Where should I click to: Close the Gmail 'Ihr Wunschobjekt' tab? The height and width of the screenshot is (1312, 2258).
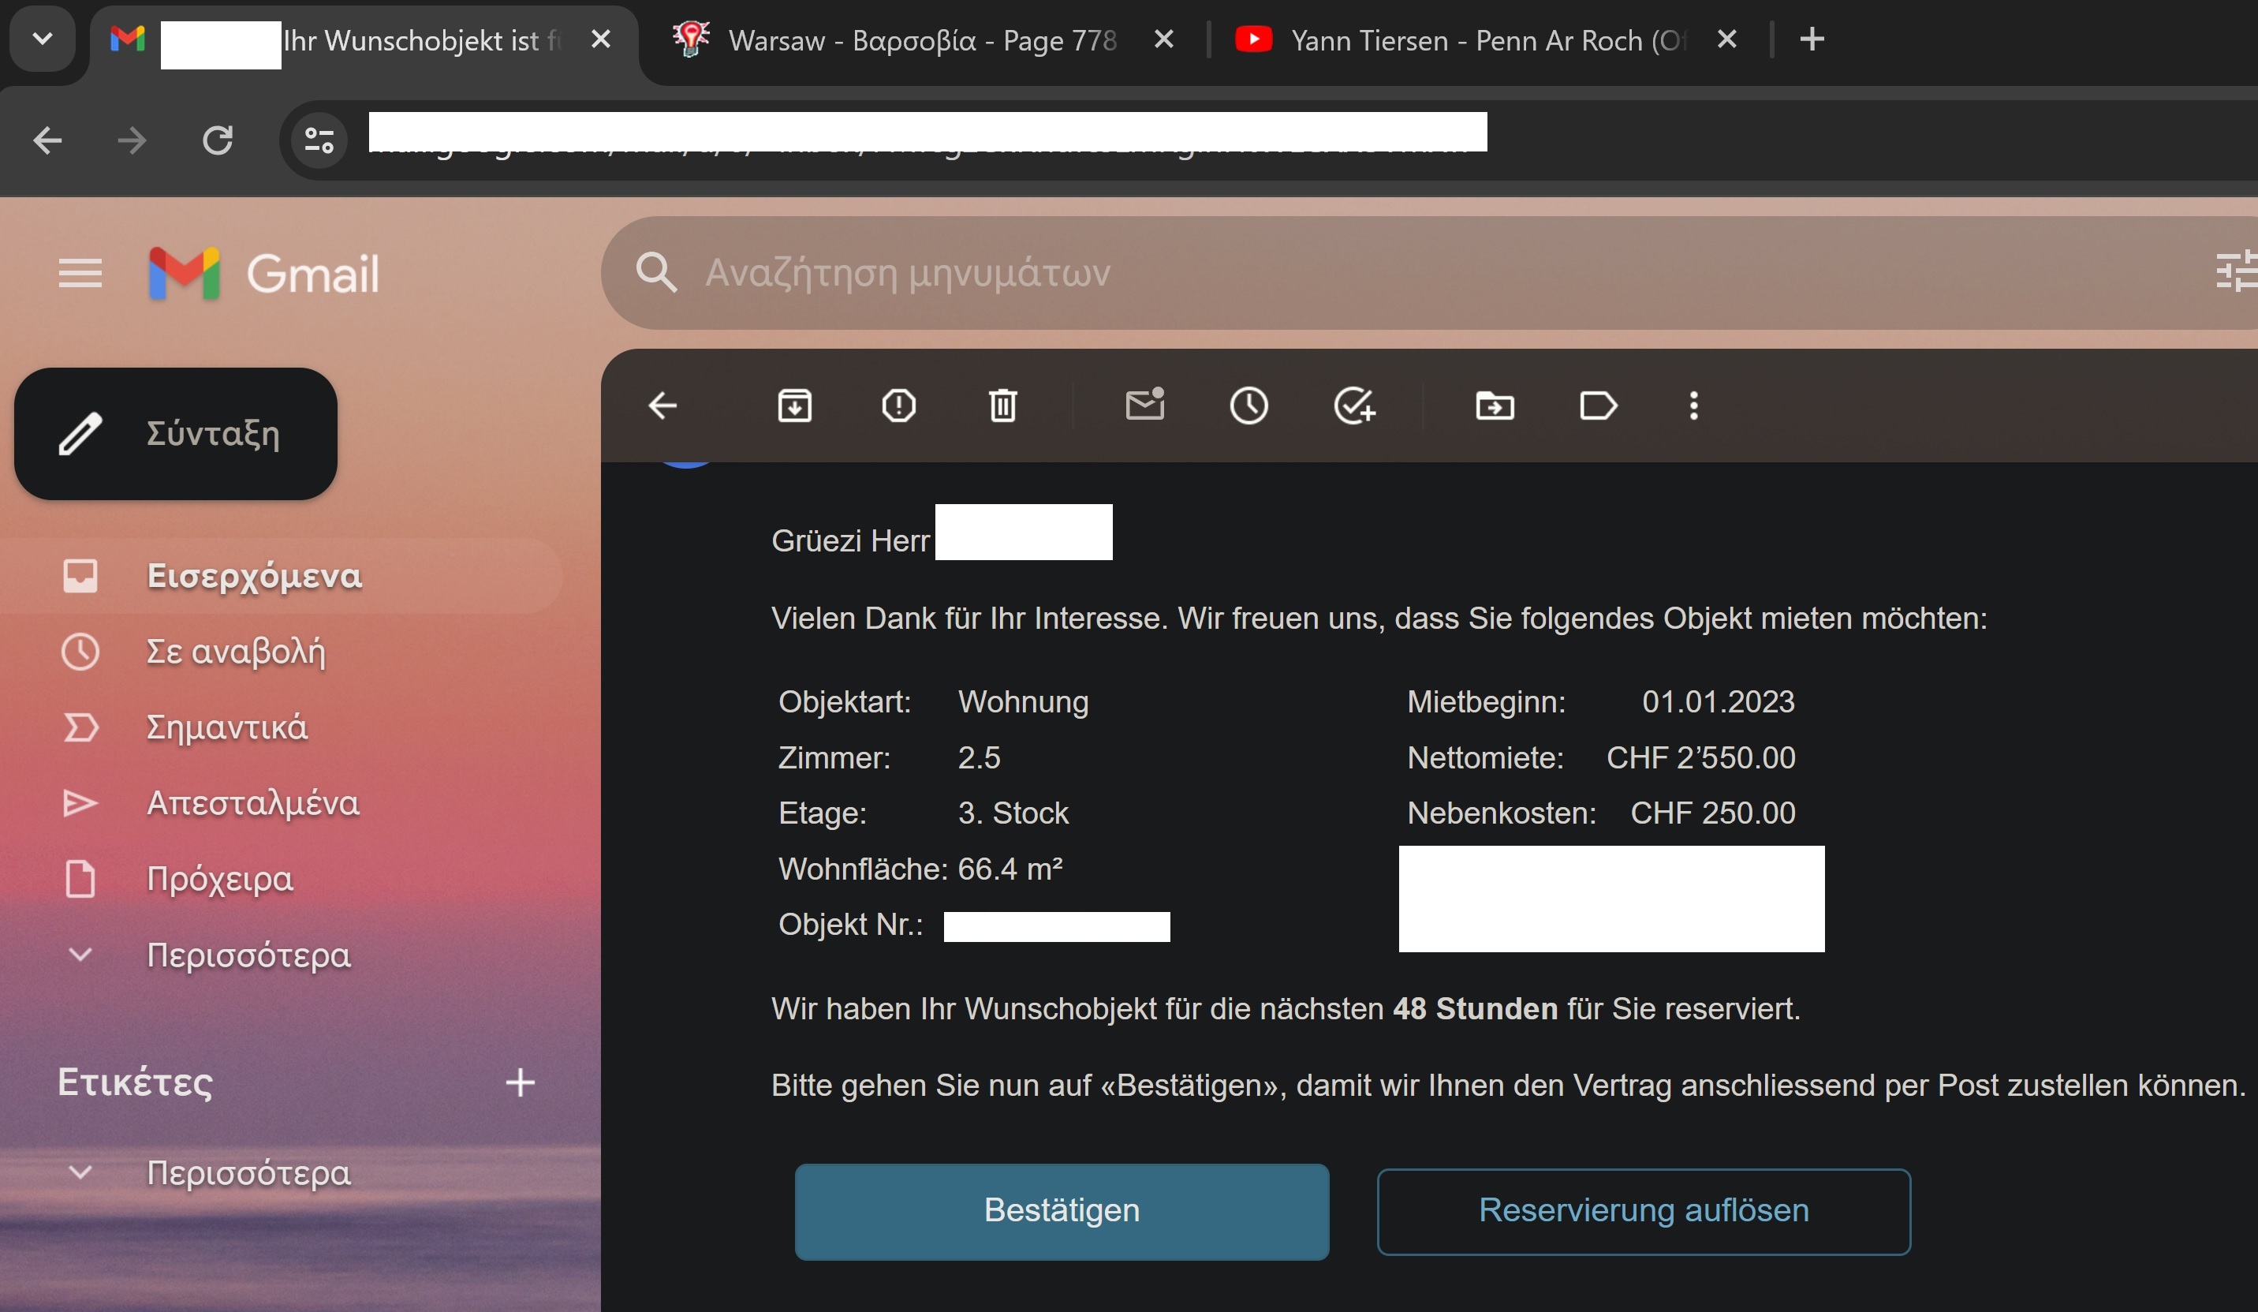601,39
